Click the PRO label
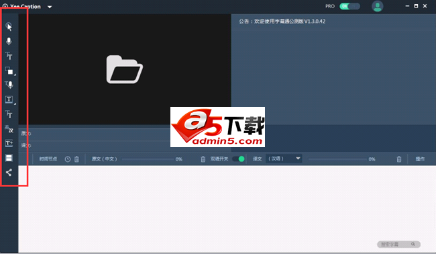The height and width of the screenshot is (254, 436). [x=330, y=6]
